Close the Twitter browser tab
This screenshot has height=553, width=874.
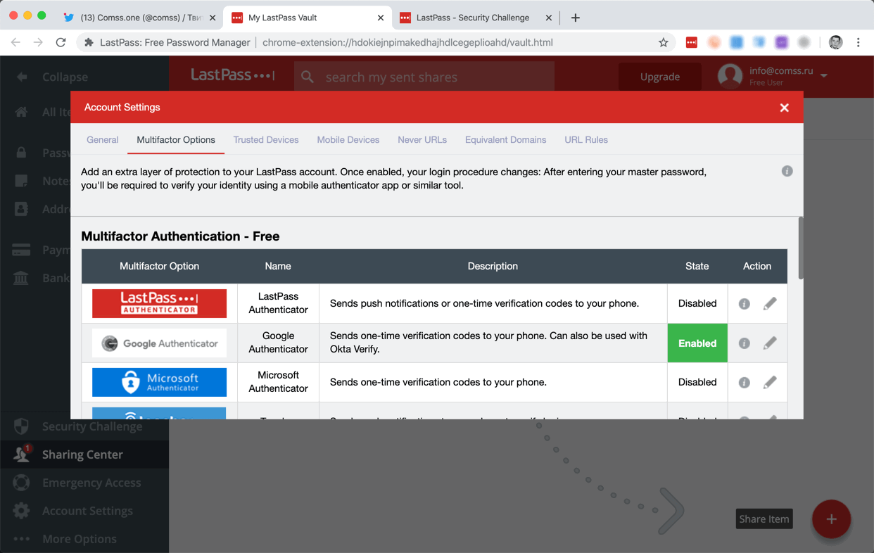tap(213, 18)
